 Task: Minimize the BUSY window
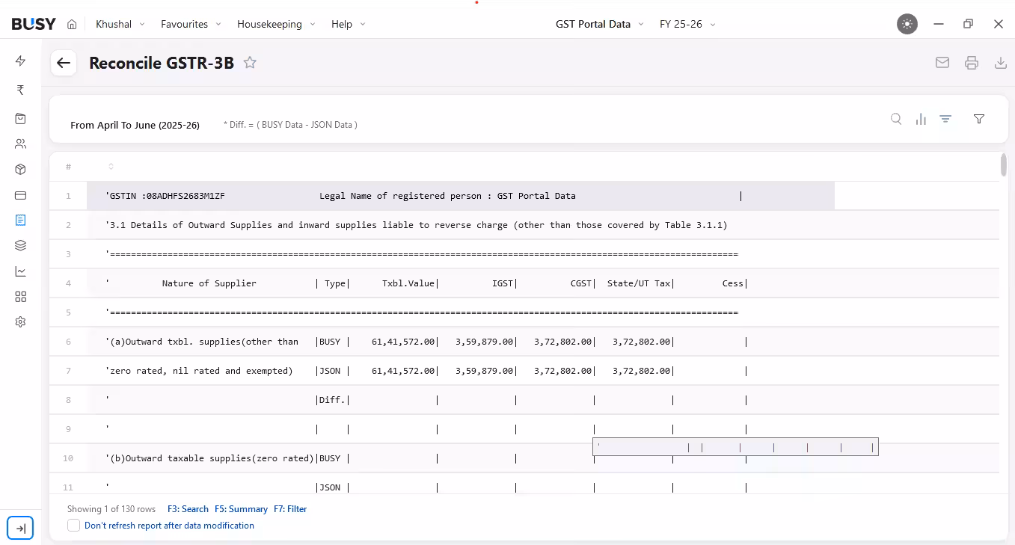[x=939, y=24]
